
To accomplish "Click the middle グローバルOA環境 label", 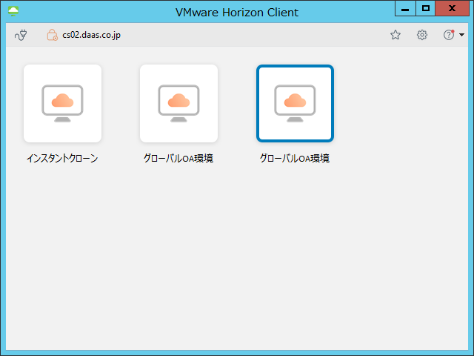I will [178, 158].
